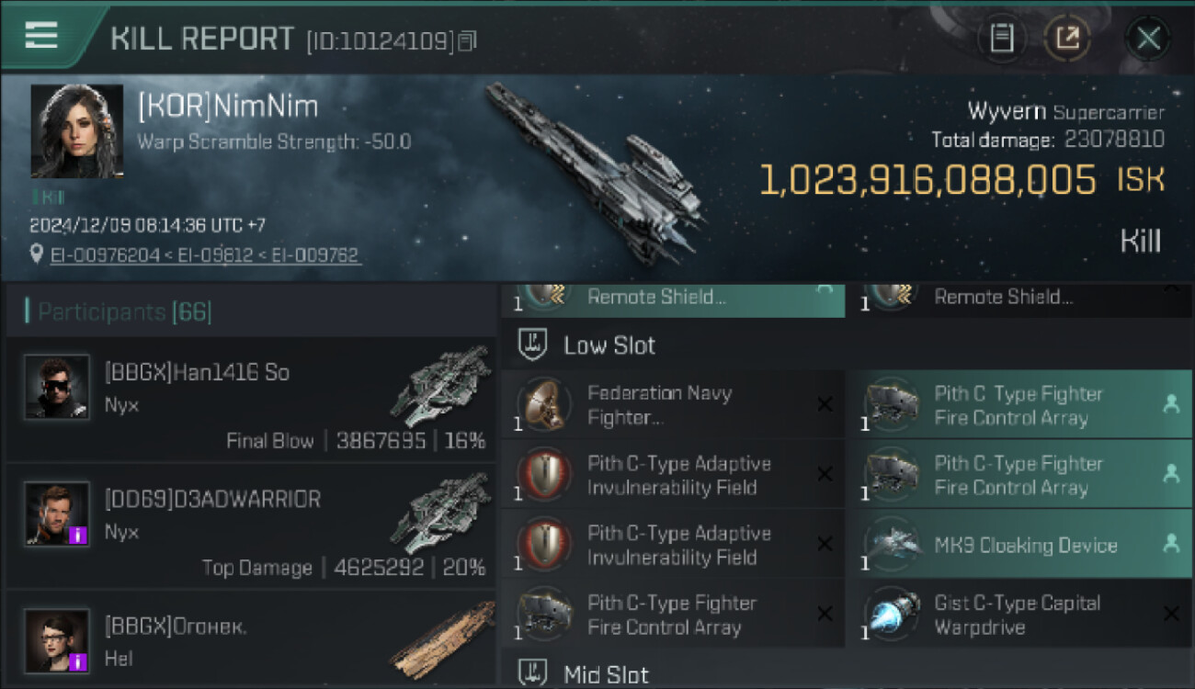Open the hamburger menu icon
Screen dimensions: 1195x689
point(40,35)
